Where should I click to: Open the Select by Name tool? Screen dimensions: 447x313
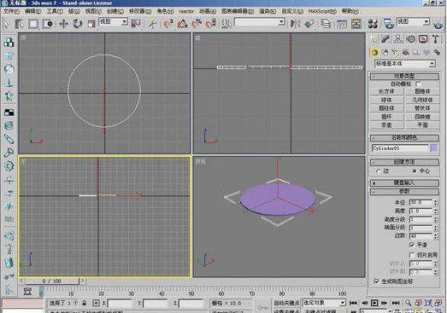click(x=19, y=24)
